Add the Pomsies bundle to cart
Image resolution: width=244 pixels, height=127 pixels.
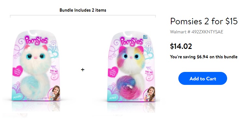coord(203,78)
